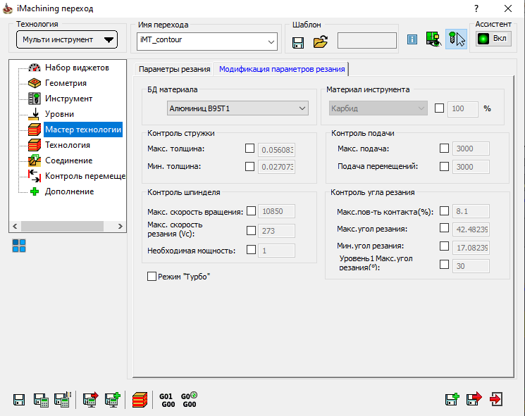
Task: Click the Набор виджетов gauge icon
Action: (34, 67)
